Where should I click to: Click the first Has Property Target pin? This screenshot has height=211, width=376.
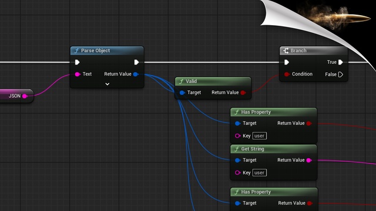point(237,124)
